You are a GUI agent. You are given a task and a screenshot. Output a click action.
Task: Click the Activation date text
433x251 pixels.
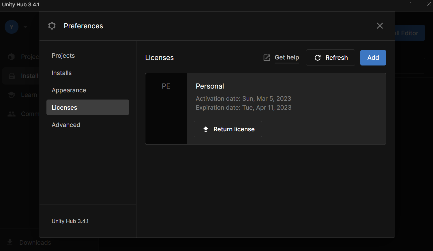point(243,99)
